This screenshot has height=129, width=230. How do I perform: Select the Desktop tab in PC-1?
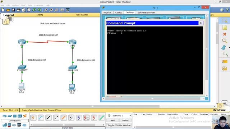coord(129,13)
